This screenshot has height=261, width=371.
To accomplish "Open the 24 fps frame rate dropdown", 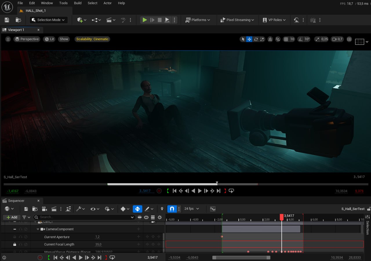I will tap(192, 209).
